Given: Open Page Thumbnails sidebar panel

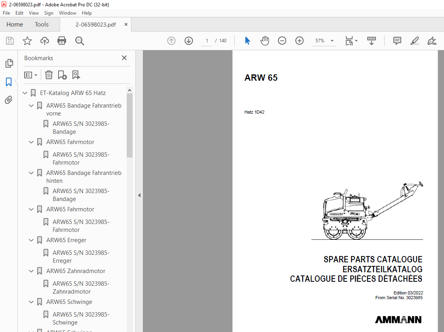Looking at the screenshot, I should click(x=9, y=63).
